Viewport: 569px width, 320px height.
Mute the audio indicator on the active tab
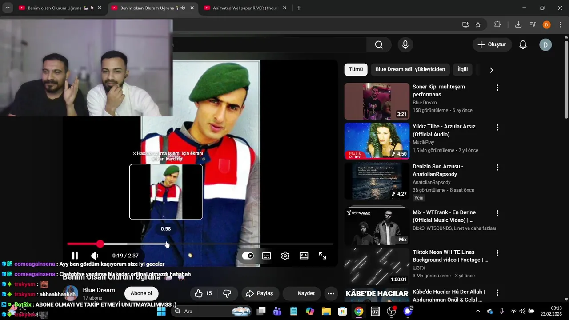click(x=183, y=8)
